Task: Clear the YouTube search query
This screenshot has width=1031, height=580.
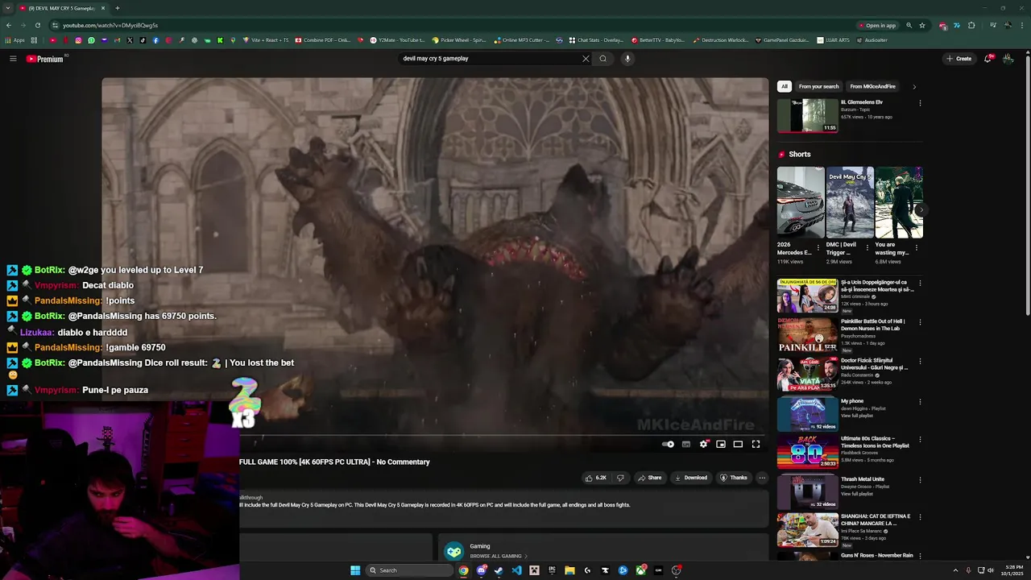Action: (x=586, y=59)
